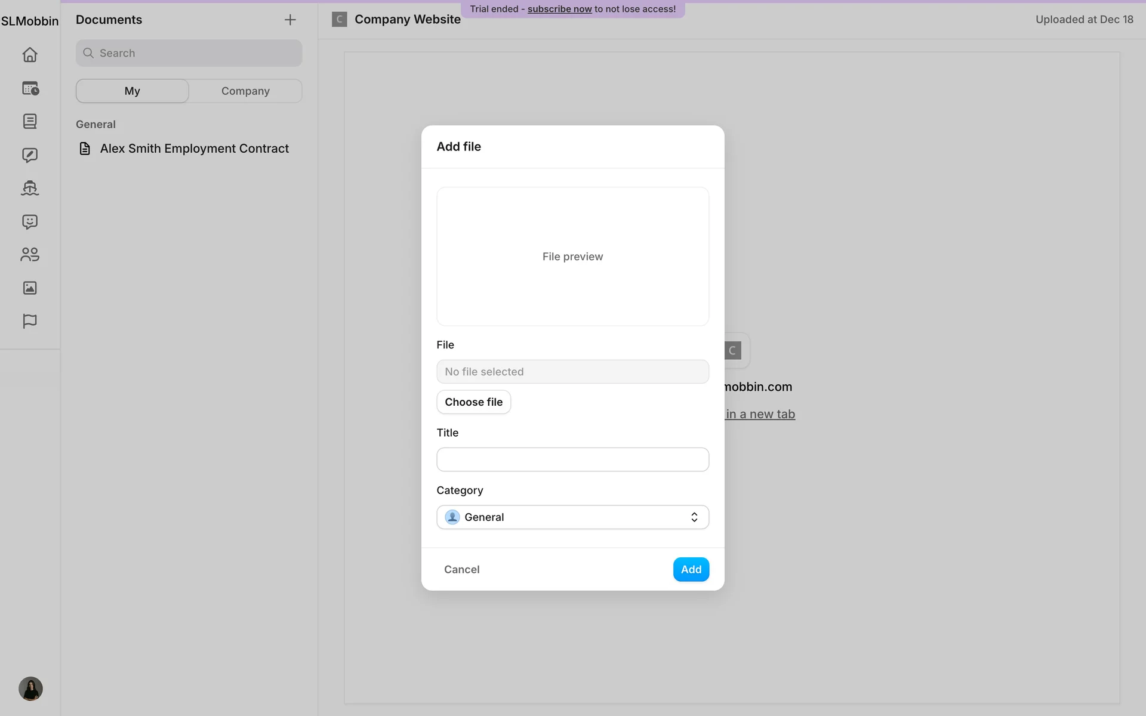This screenshot has height=716, width=1146.
Task: Click the Title input field
Action: (x=572, y=459)
